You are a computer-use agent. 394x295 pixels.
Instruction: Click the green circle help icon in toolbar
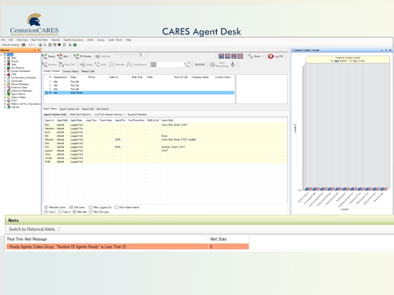click(x=75, y=45)
